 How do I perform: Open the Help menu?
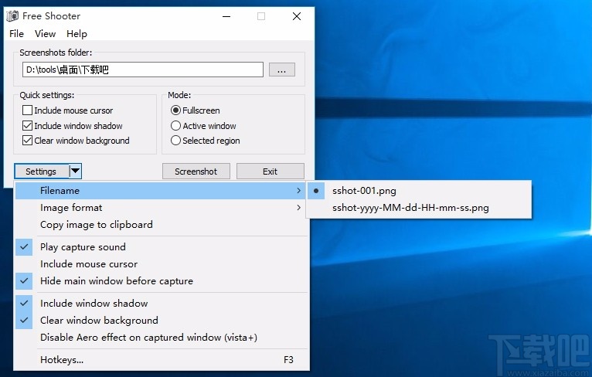point(77,33)
